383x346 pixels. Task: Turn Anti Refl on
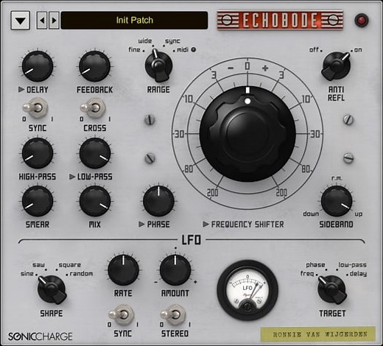pyautogui.click(x=358, y=50)
